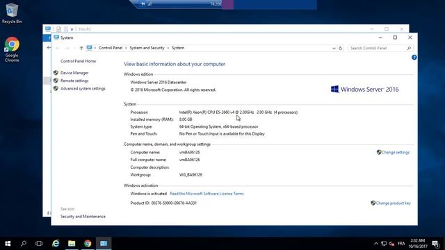The width and height of the screenshot is (445, 250).
Task: Maximize the System window
Action: (x=395, y=37)
